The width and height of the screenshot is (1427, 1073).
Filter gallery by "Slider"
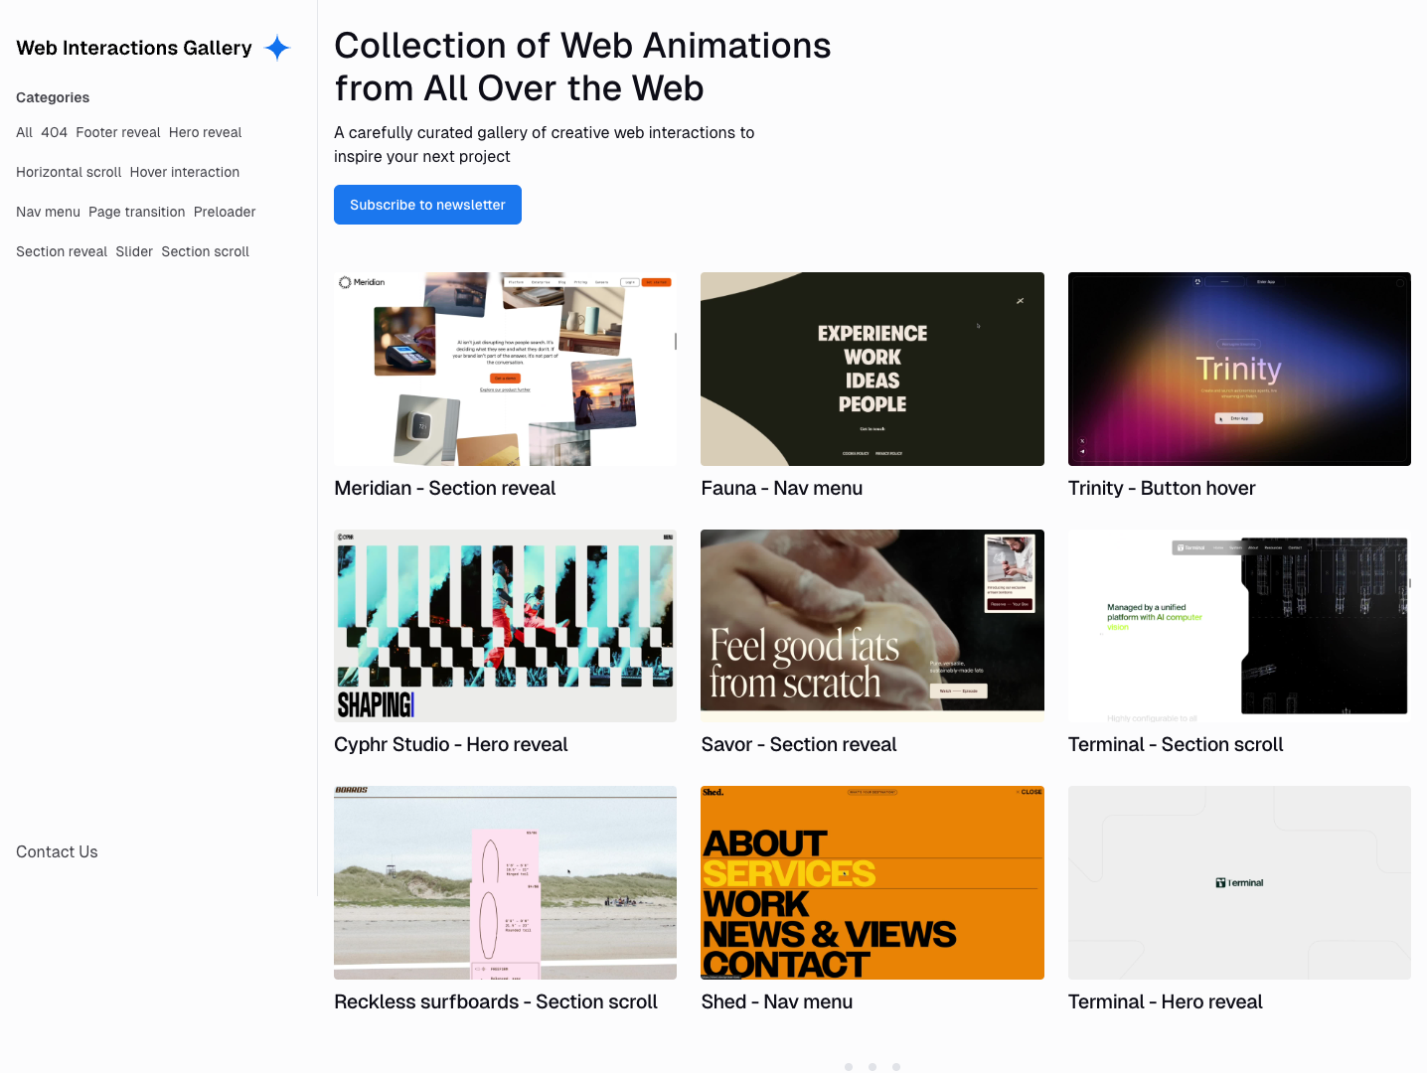pos(134,251)
